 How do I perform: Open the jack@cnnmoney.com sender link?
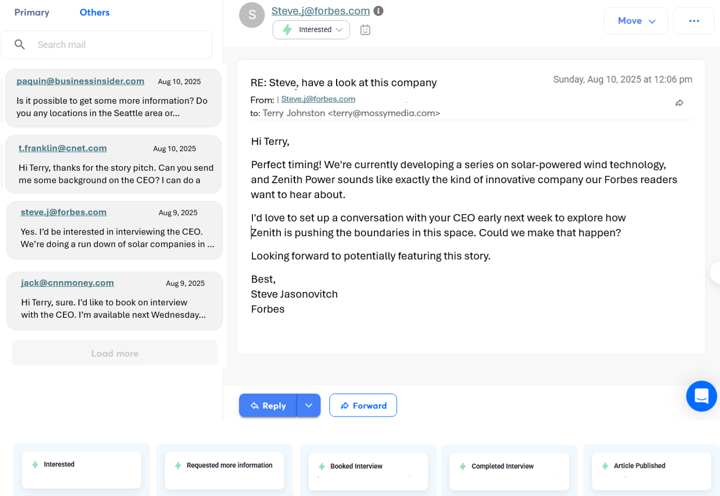68,283
